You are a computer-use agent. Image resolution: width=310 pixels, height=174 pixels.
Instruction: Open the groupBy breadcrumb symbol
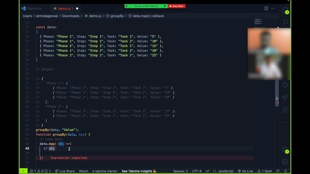[x=115, y=16]
